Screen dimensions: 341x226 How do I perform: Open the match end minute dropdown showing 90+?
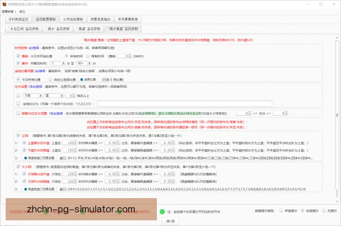pos(84,63)
